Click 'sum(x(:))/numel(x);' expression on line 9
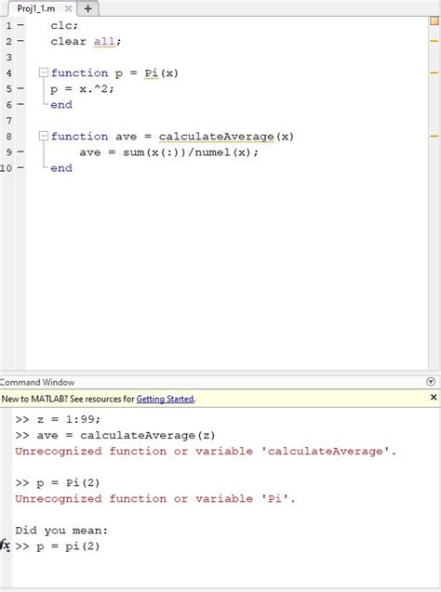Image resolution: width=441 pixels, height=592 pixels. pyautogui.click(x=191, y=152)
